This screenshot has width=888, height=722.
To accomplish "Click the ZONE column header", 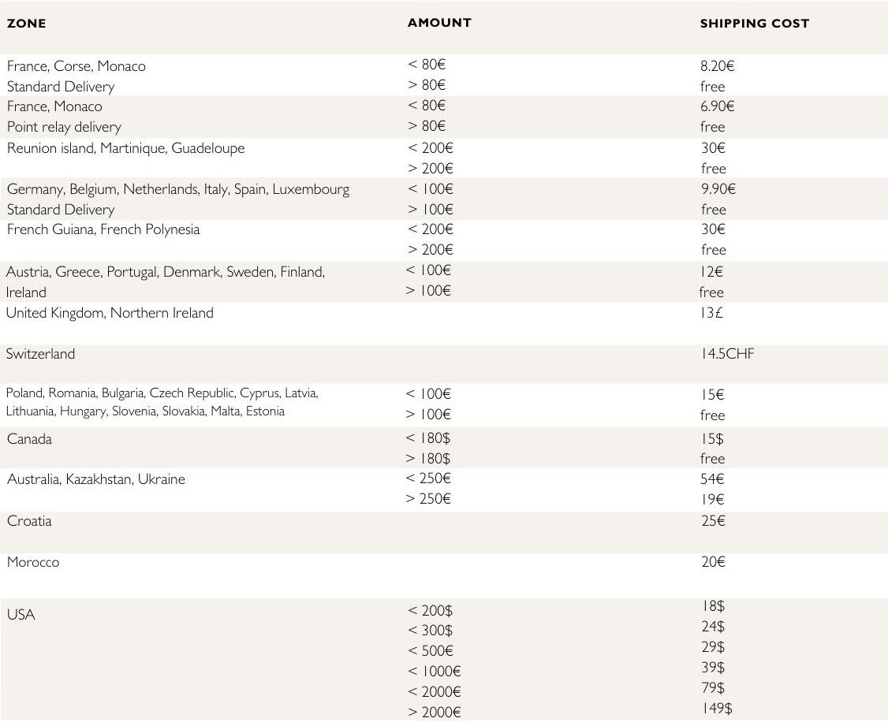I will (x=27, y=24).
